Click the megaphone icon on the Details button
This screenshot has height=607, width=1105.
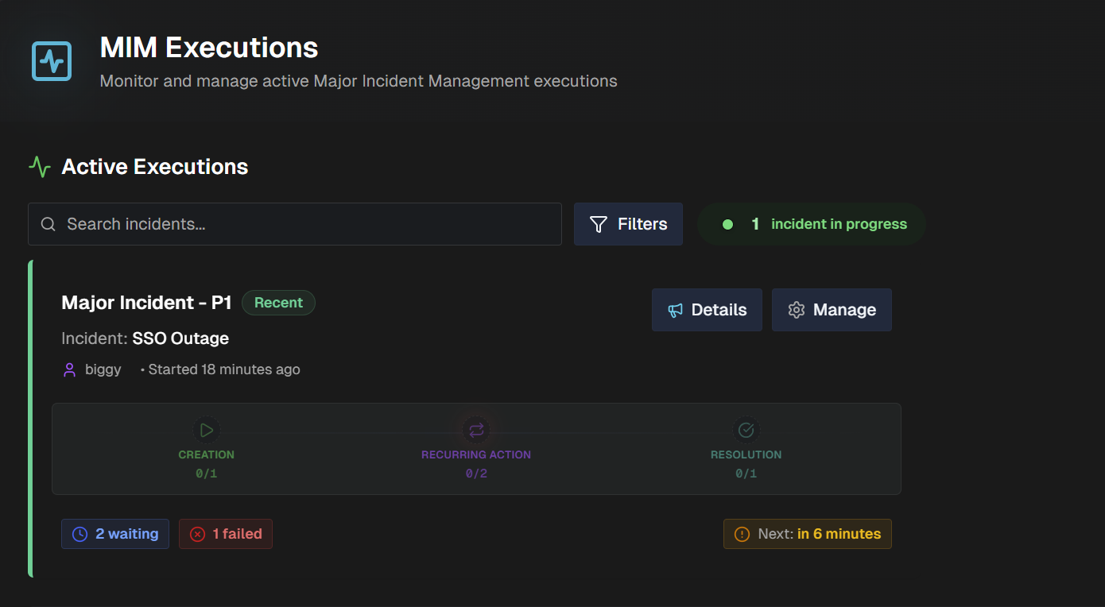[x=677, y=310]
